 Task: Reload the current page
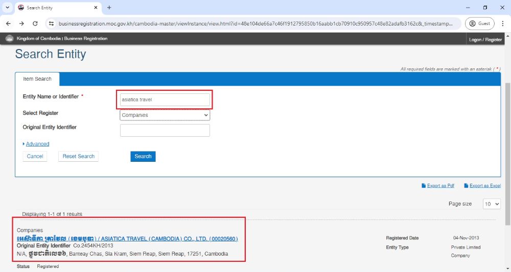point(35,23)
